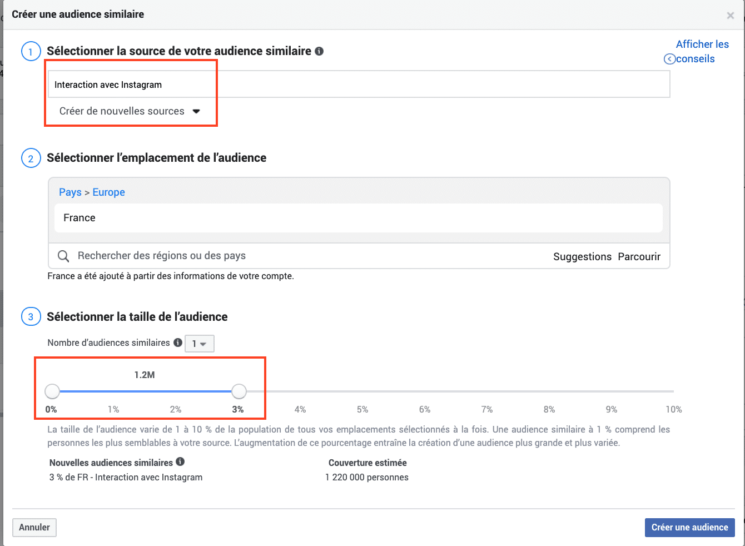The image size is (745, 546).
Task: Click the Pays breadcrumb link
Action: click(x=70, y=192)
